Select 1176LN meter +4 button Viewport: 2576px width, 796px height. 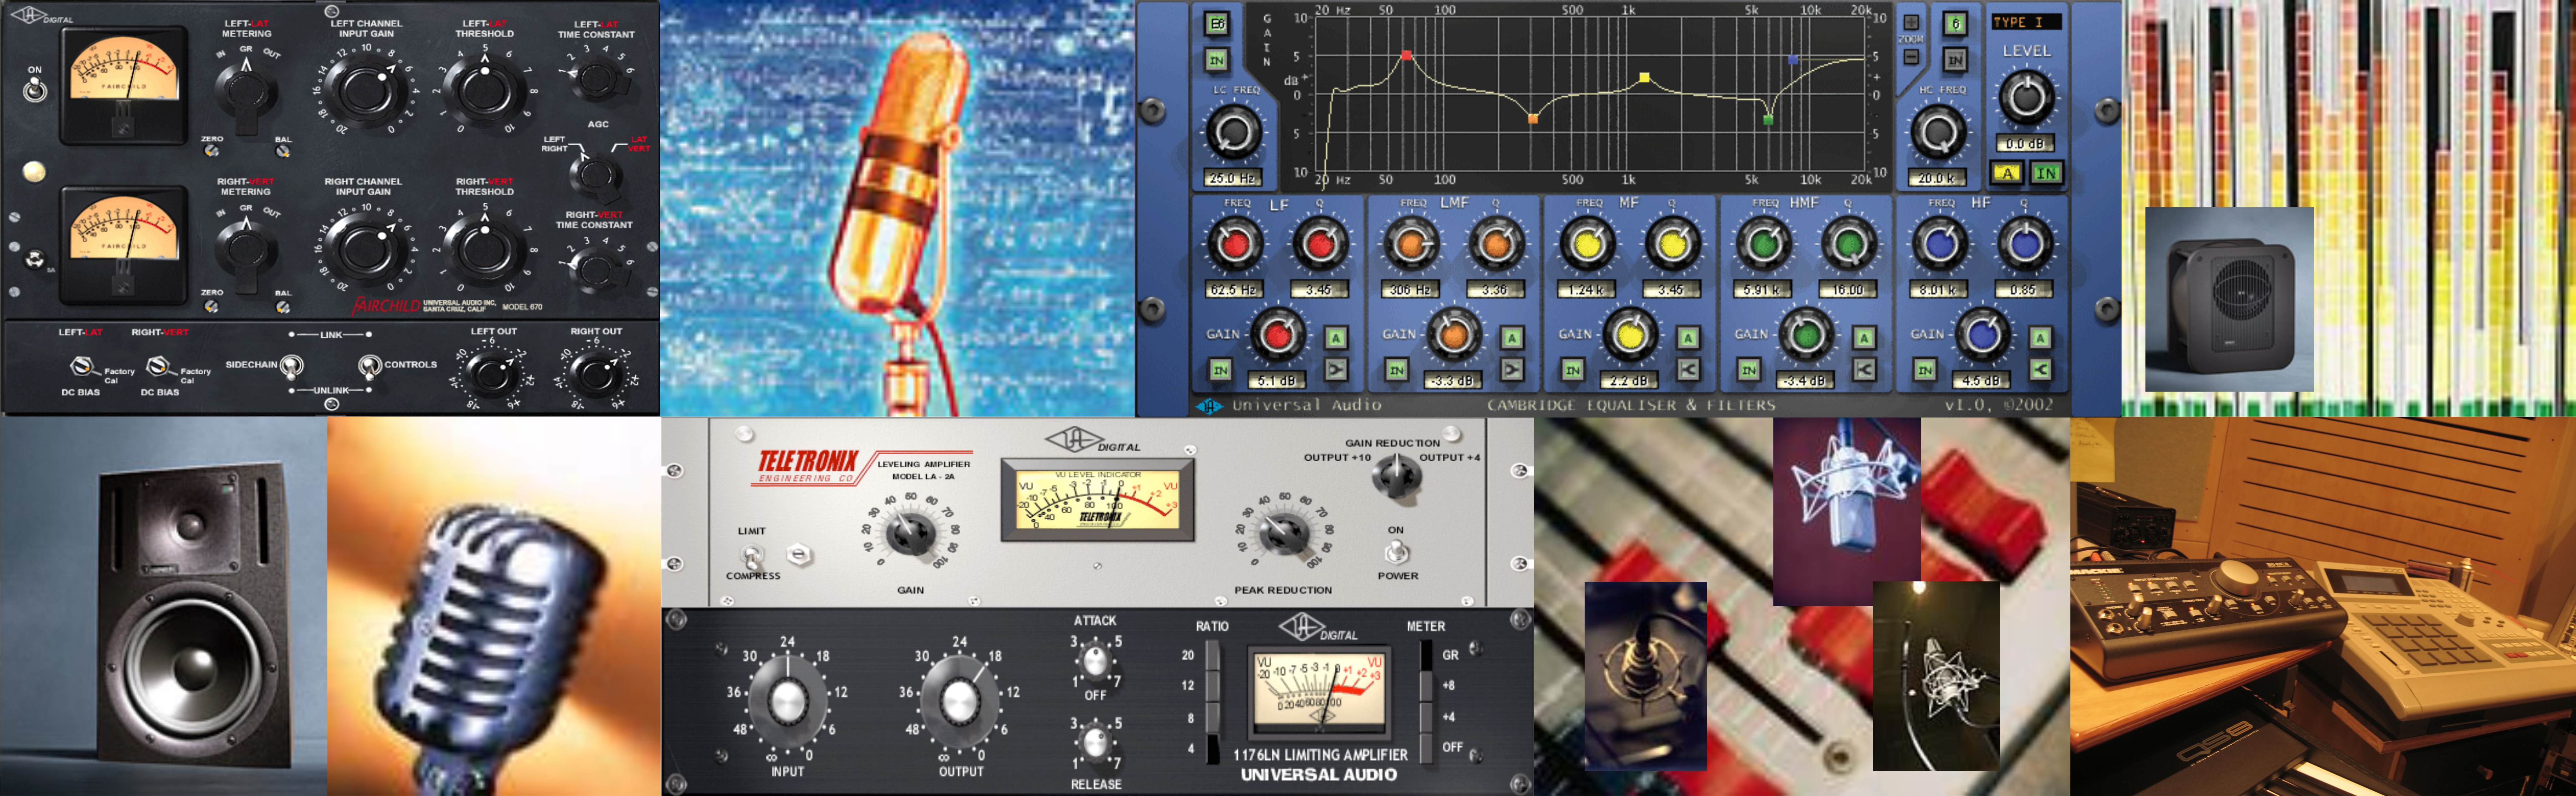point(1426,717)
